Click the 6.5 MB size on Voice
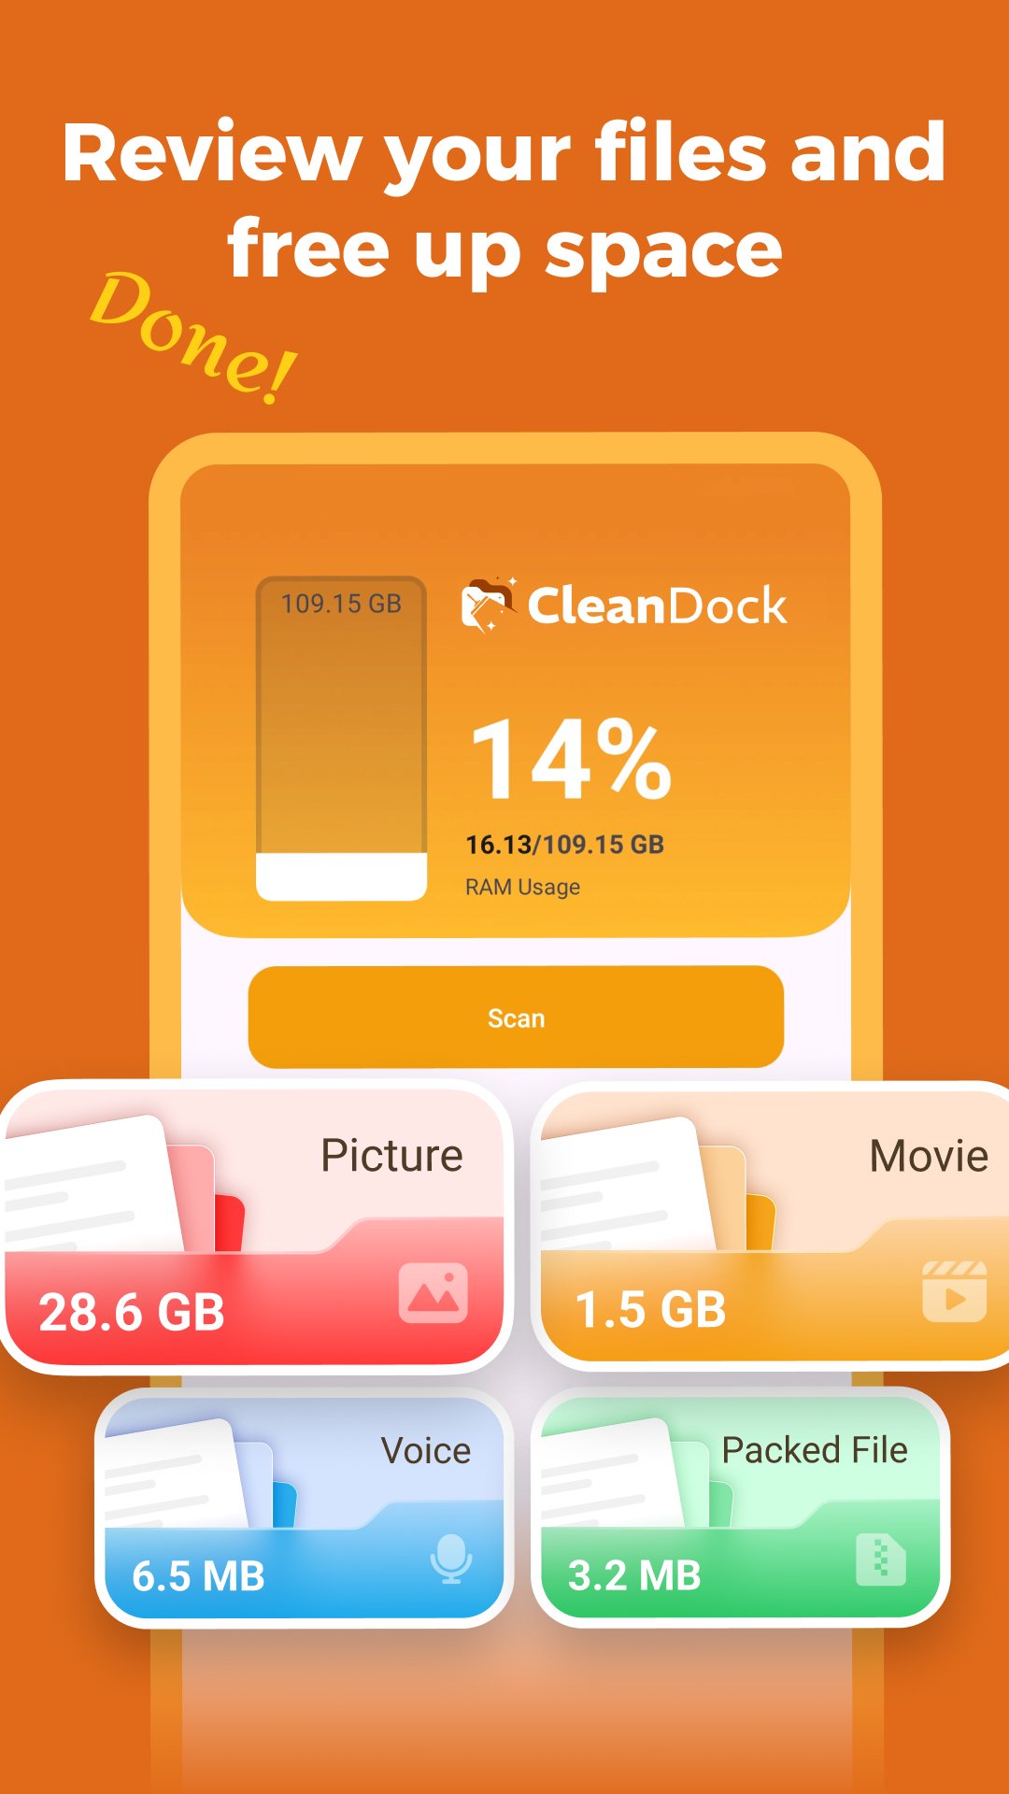The width and height of the screenshot is (1009, 1794). (198, 1576)
